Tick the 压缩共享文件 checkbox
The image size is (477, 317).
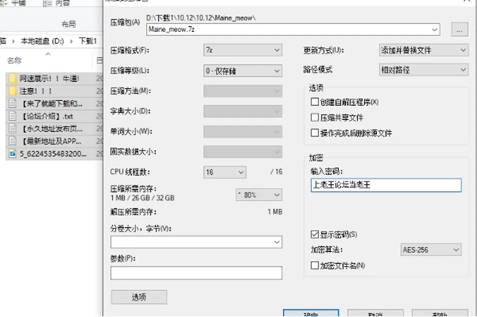pos(315,117)
